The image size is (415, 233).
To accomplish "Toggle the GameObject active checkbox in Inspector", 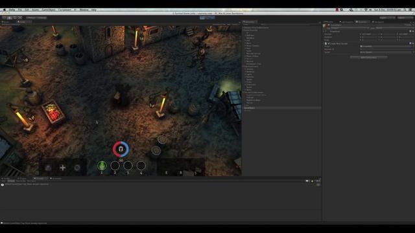I will 329,25.
